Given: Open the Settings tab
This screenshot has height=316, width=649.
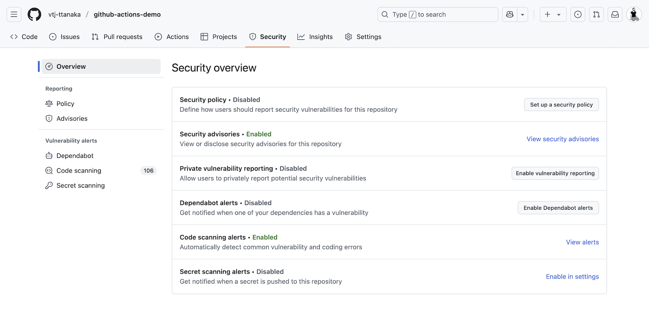Looking at the screenshot, I should tap(363, 37).
